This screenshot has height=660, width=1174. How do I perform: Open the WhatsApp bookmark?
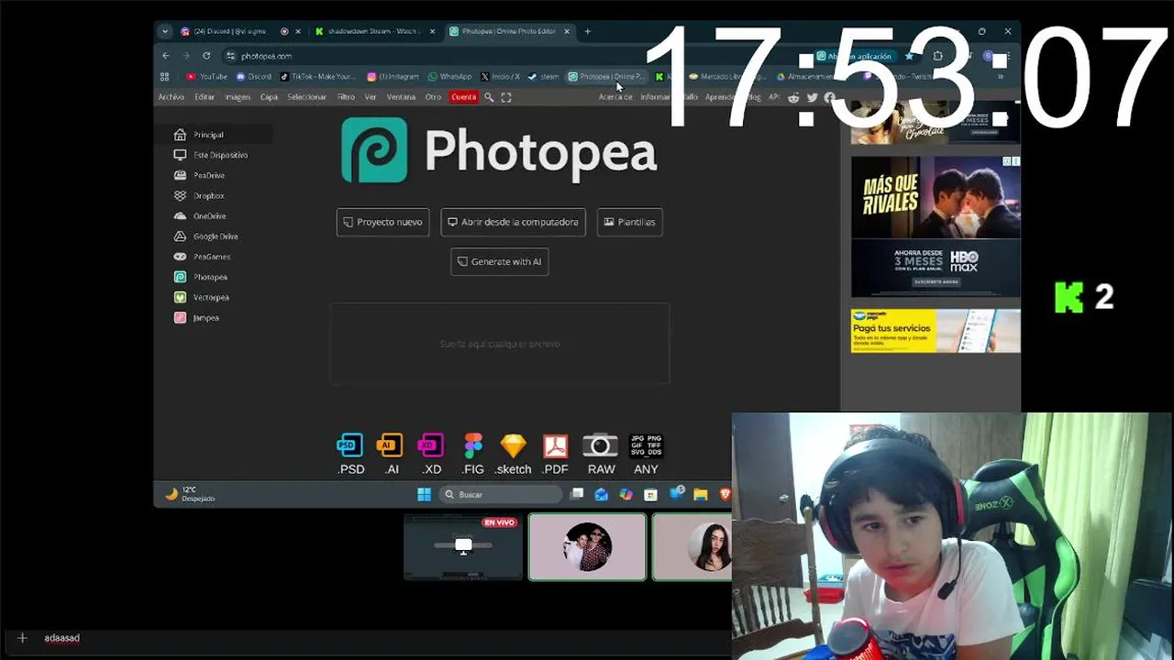click(449, 77)
